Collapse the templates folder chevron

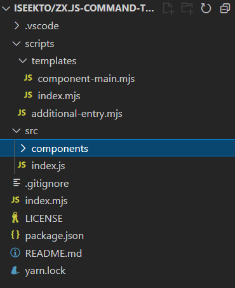pyautogui.click(x=23, y=61)
